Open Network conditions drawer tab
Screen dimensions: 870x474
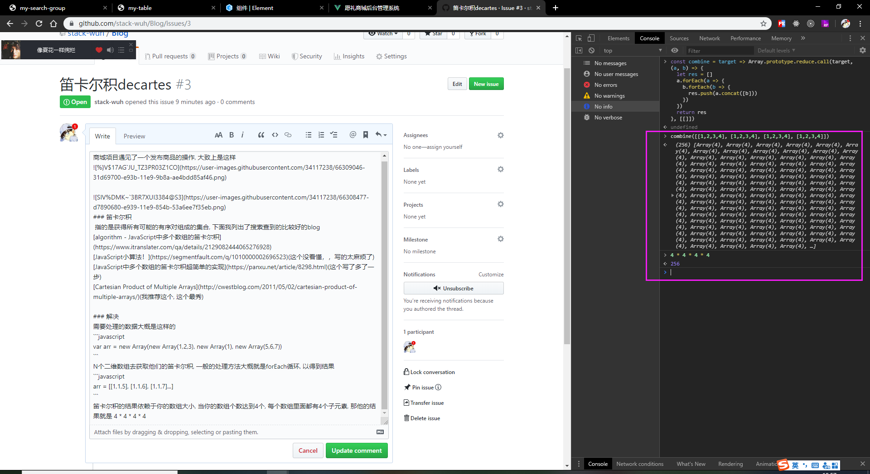point(640,464)
